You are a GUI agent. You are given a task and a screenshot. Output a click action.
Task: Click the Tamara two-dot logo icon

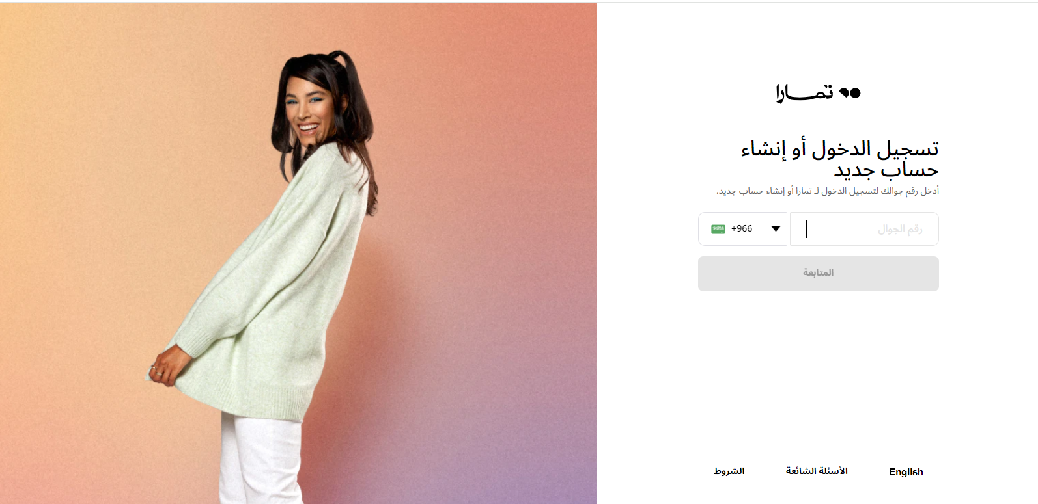click(x=850, y=93)
